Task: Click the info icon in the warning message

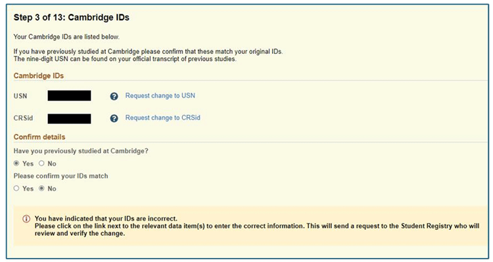Action: (26, 219)
